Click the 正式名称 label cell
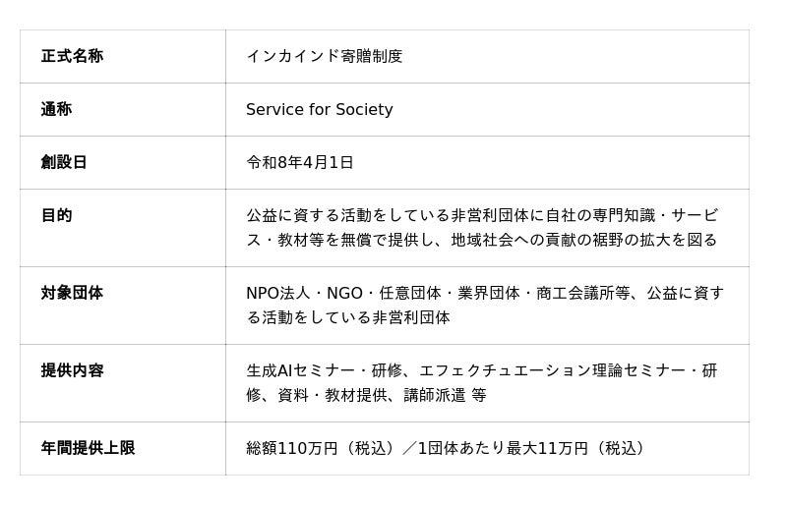Image resolution: width=787 pixels, height=505 pixels. [x=72, y=56]
